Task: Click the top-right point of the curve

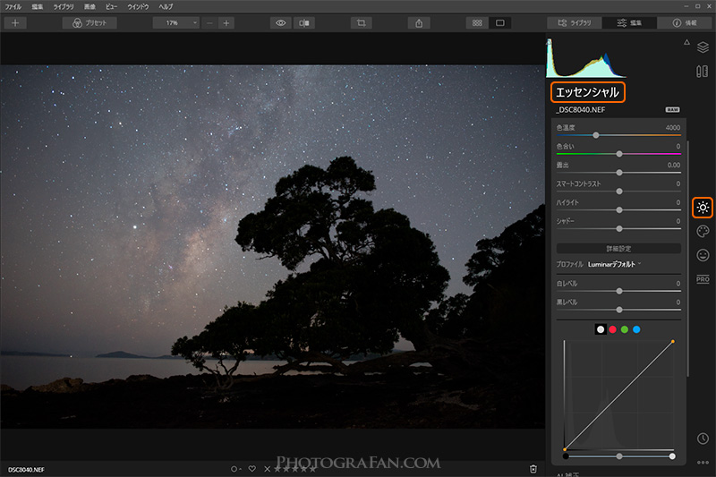Action: pos(673,342)
